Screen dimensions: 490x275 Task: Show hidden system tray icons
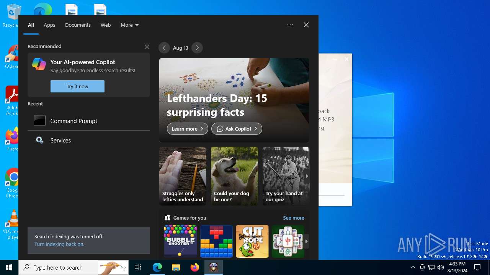(413, 267)
